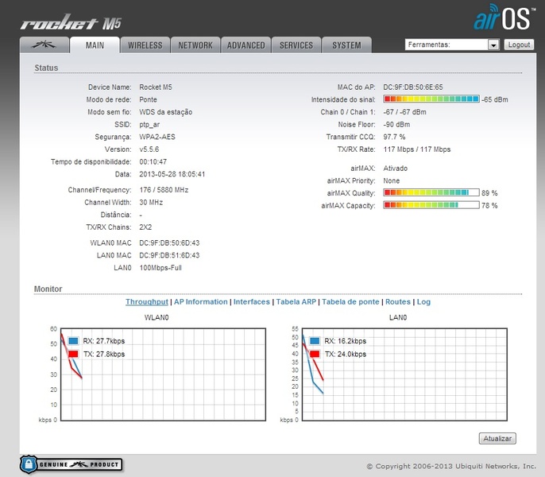Open the Routes link
The width and height of the screenshot is (545, 477).
[397, 301]
